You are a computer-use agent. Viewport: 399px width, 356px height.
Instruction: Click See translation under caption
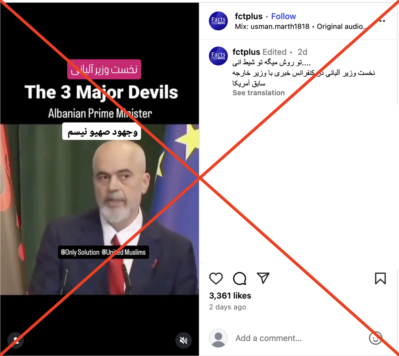(x=259, y=93)
